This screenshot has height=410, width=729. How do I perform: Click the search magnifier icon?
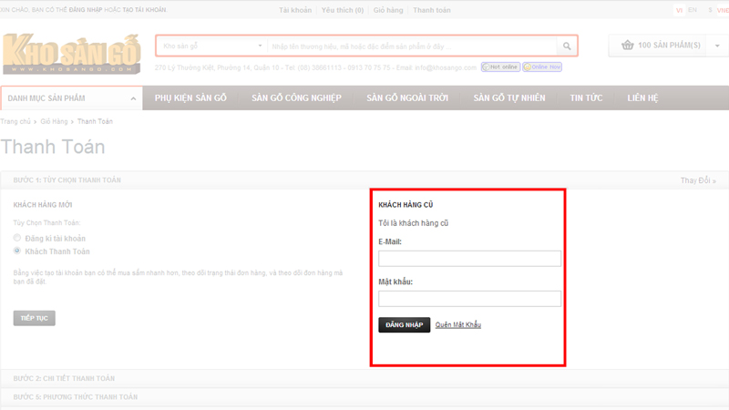[x=566, y=46]
